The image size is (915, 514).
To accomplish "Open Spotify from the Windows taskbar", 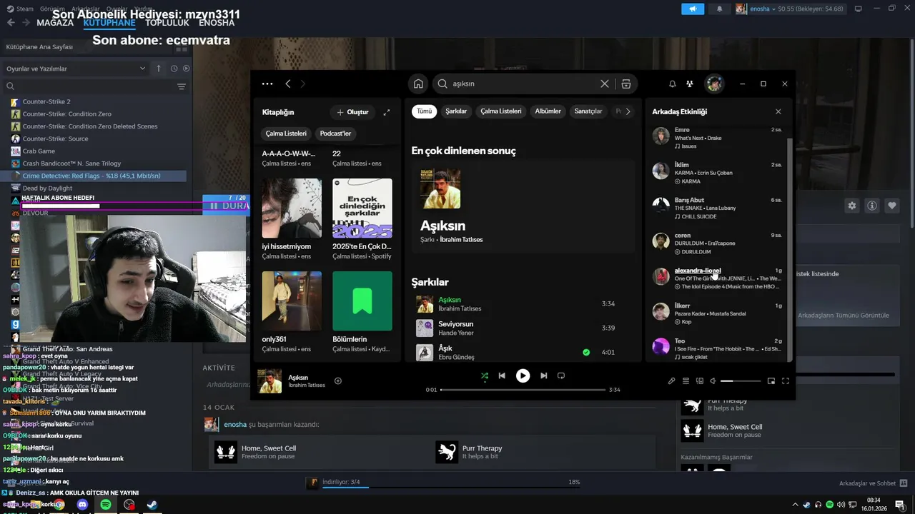I will (x=105, y=505).
